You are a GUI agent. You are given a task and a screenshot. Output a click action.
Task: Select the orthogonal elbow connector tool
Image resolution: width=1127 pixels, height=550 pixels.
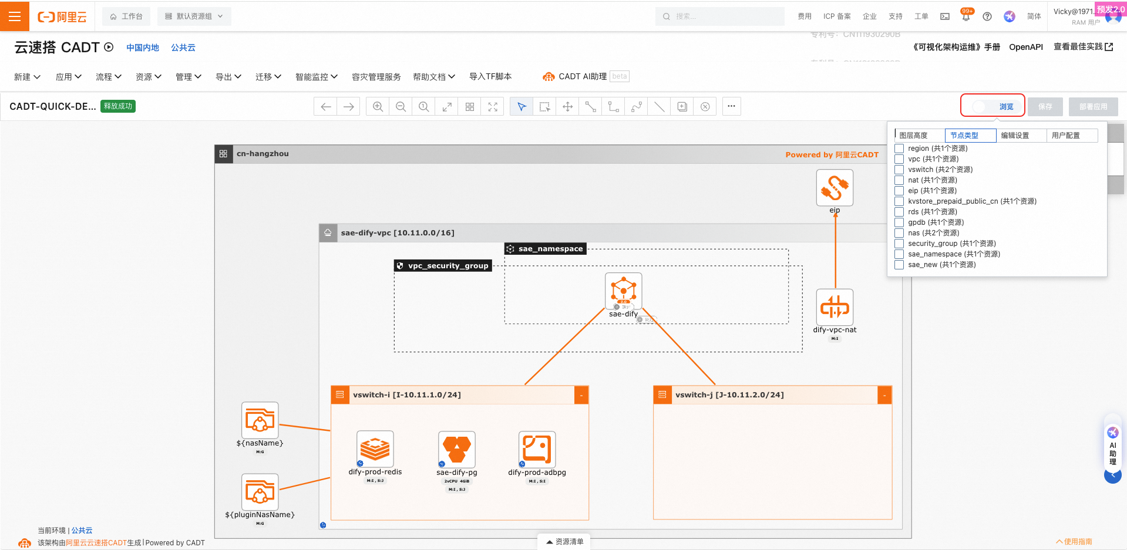pyautogui.click(x=613, y=107)
